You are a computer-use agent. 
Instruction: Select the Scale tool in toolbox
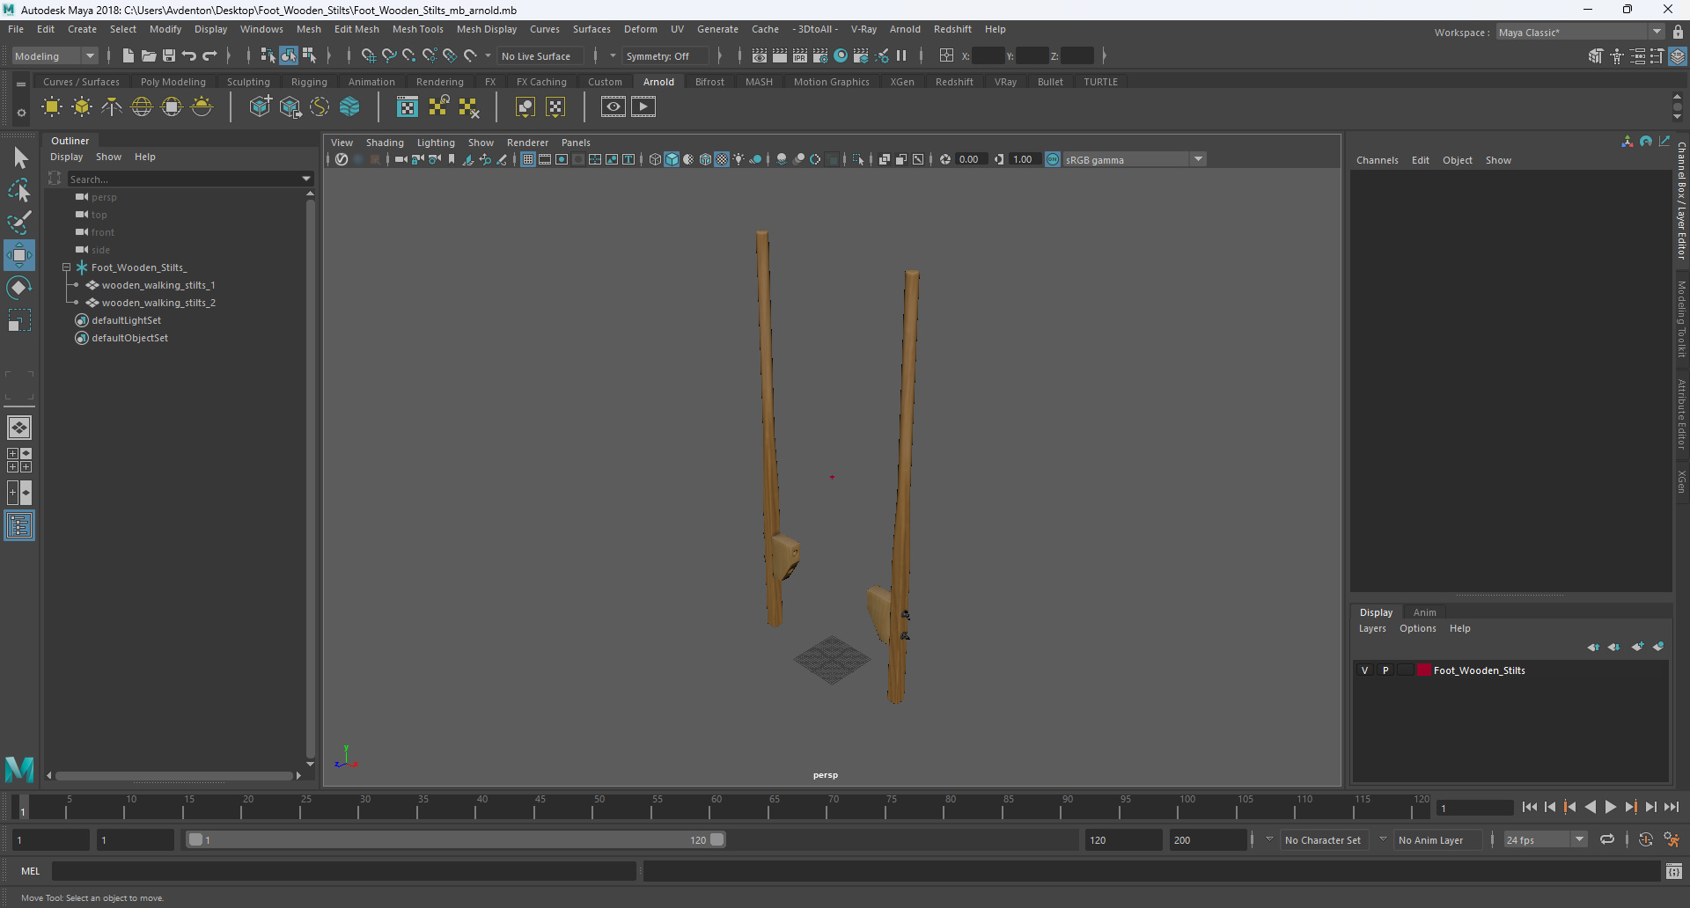(19, 320)
